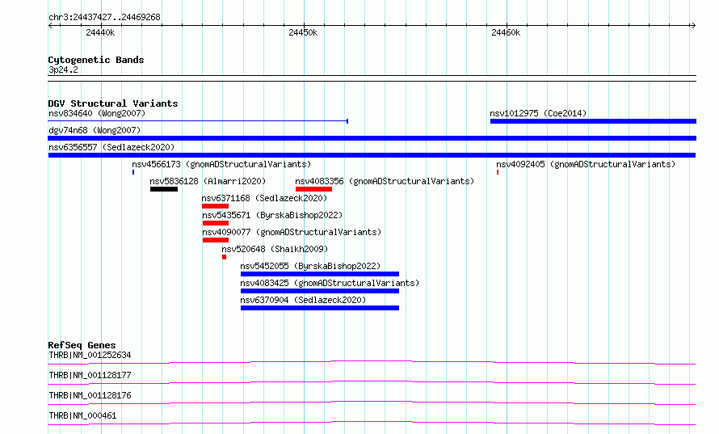
Task: Select the THRB|NM_001128177 transcript label
Action: click(90, 375)
